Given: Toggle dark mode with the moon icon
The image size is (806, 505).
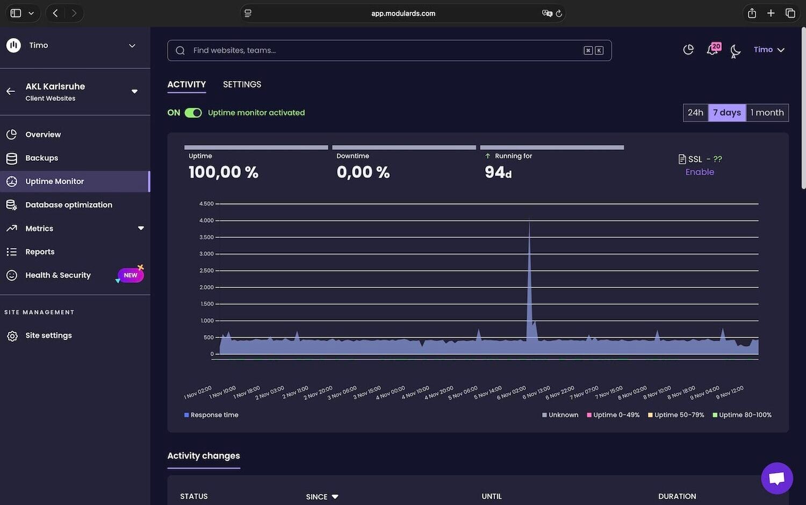Looking at the screenshot, I should coord(736,50).
